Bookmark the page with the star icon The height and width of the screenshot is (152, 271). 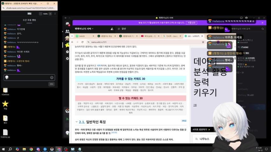203,42
